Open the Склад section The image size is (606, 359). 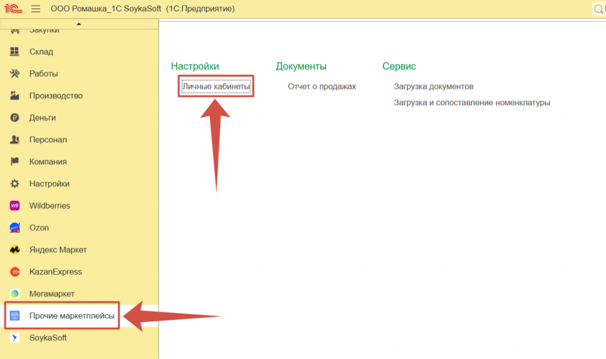[x=41, y=51]
